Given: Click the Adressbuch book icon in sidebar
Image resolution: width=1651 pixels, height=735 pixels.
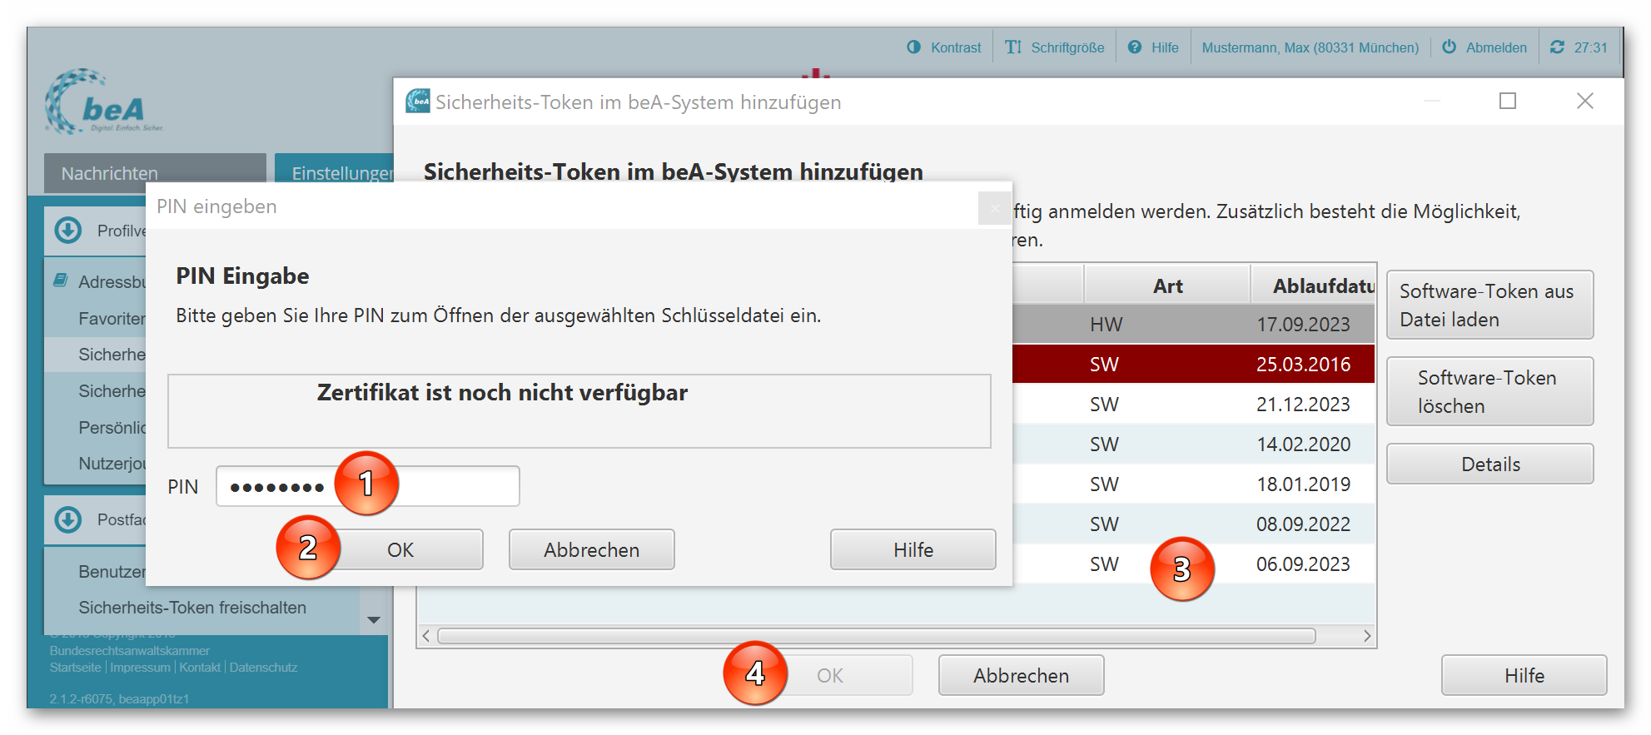Looking at the screenshot, I should click(x=61, y=281).
